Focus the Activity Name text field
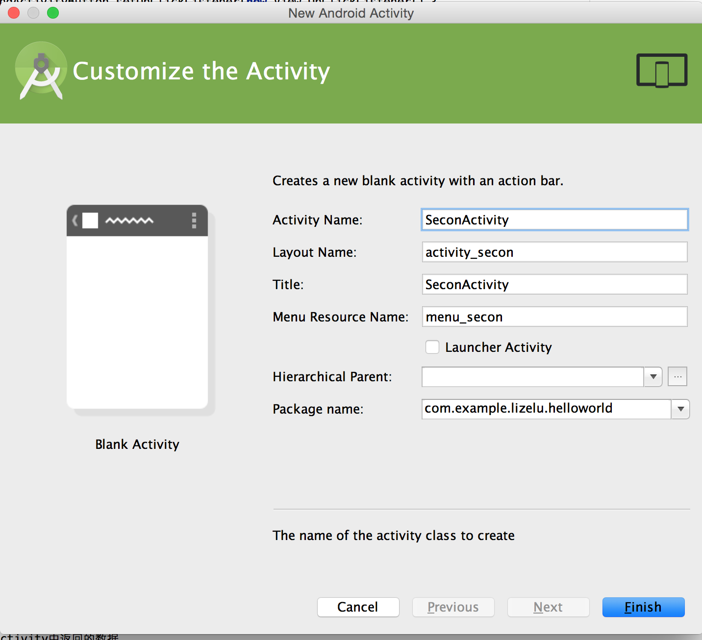702x640 pixels. [554, 220]
